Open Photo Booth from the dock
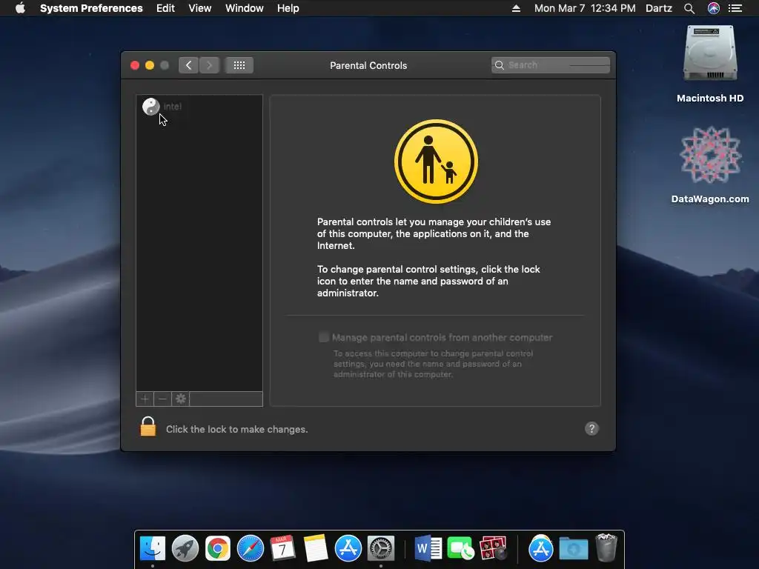The width and height of the screenshot is (759, 569). 493,548
